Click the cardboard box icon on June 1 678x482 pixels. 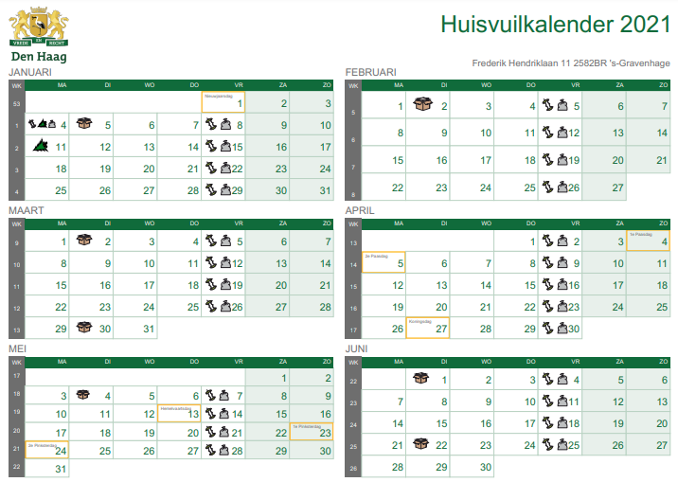(421, 378)
